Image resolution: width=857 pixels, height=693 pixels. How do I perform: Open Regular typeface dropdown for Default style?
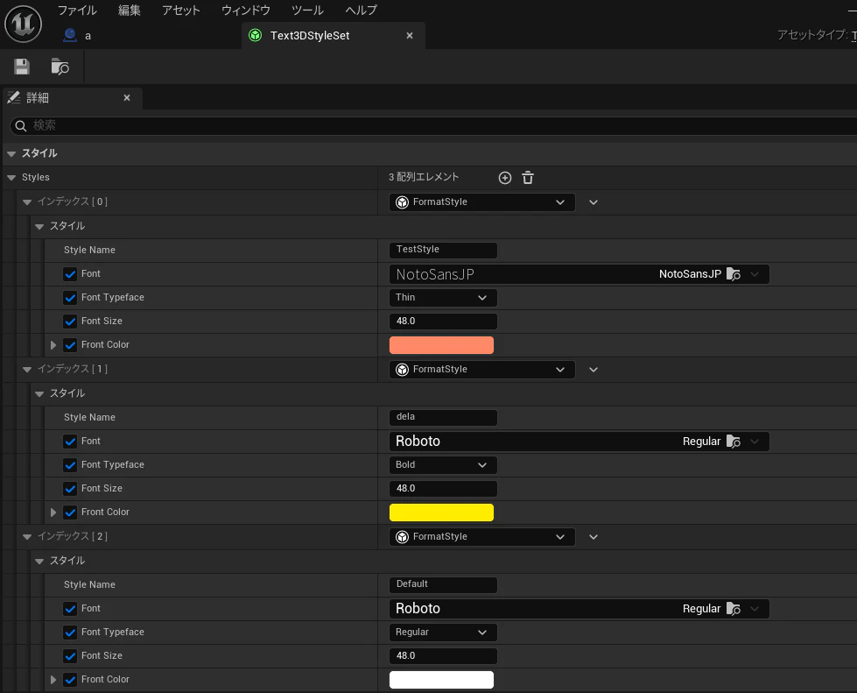point(443,633)
